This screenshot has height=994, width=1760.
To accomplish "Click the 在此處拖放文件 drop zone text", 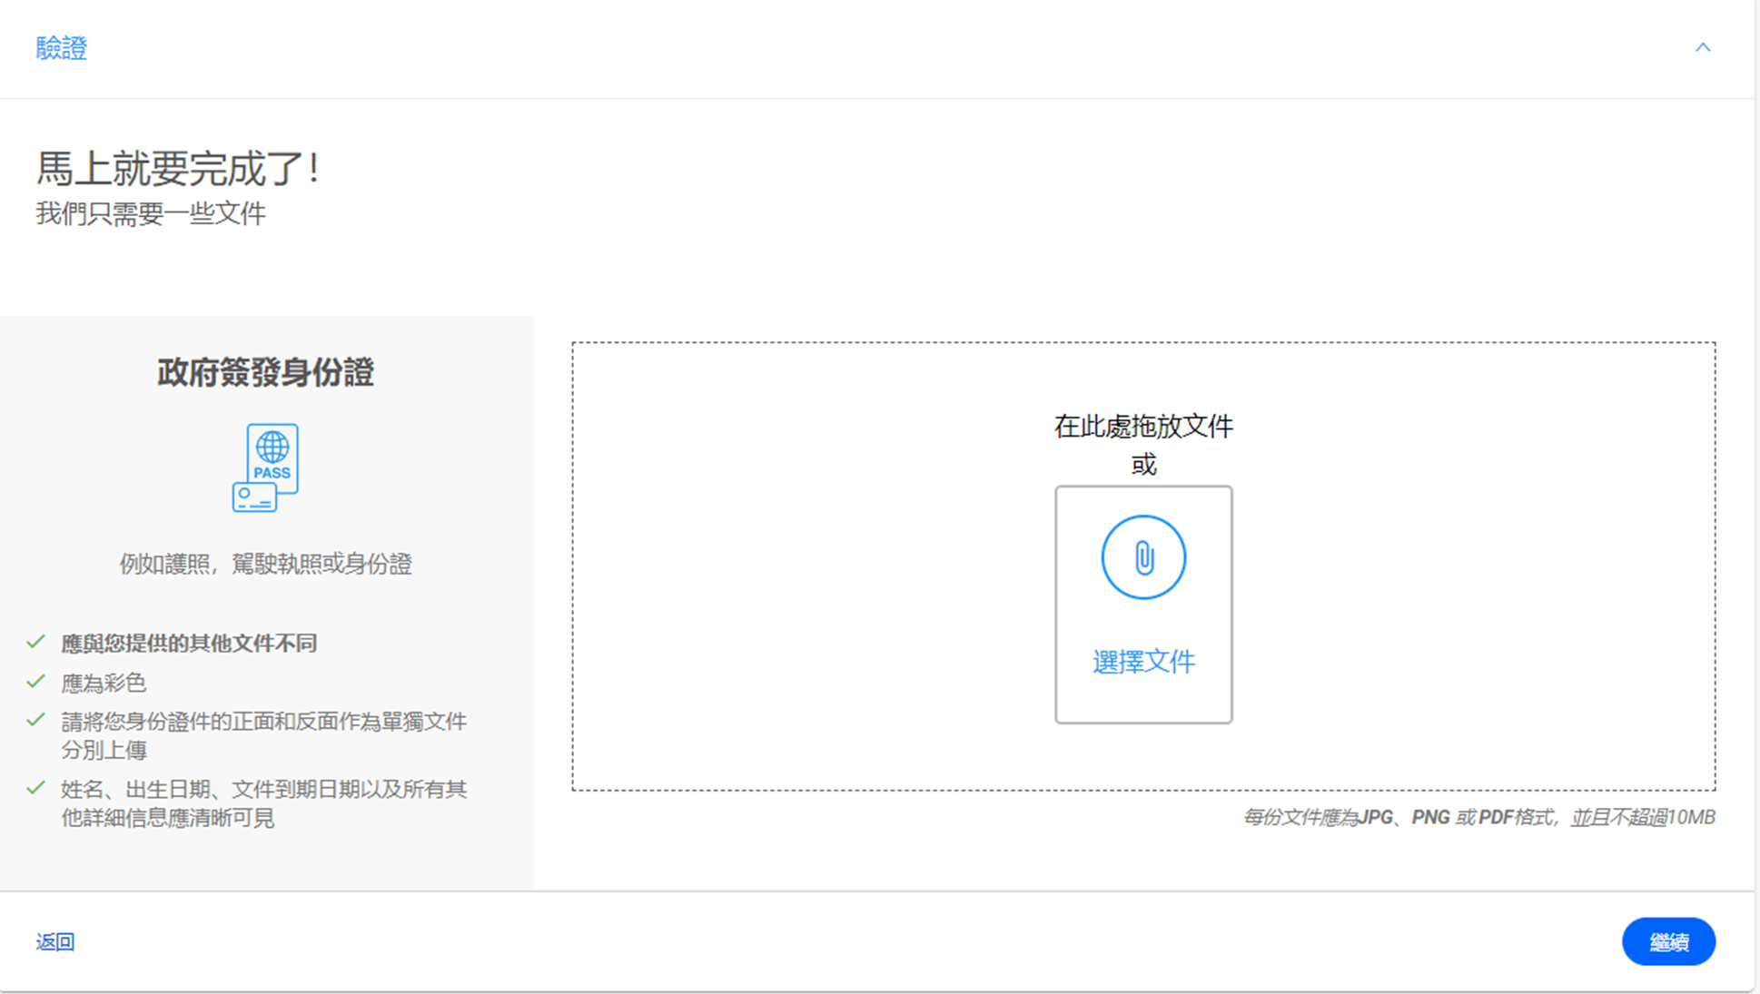I will point(1143,426).
